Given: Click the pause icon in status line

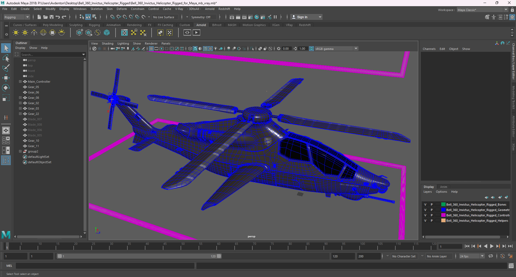Looking at the screenshot, I should 275,17.
